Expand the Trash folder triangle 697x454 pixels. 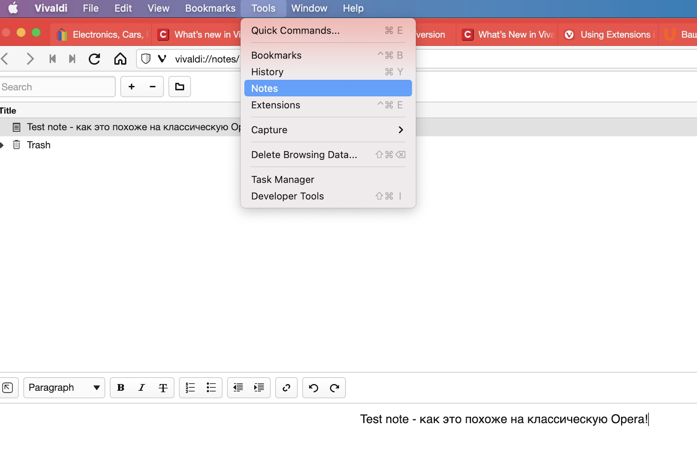click(x=2, y=145)
